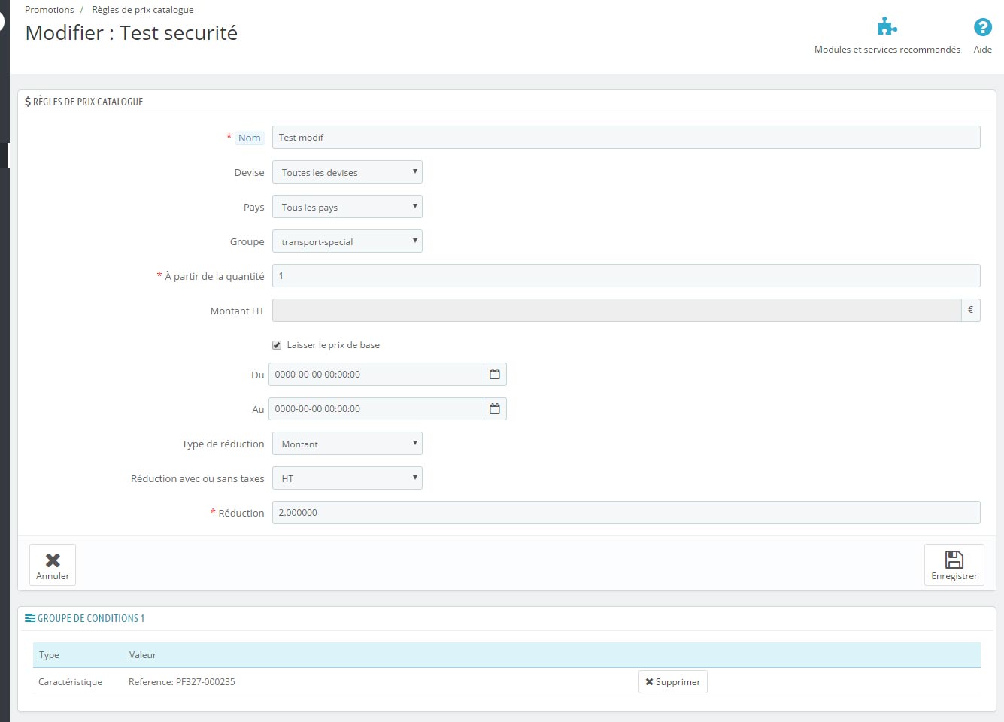Viewport: 1004px width, 722px height.
Task: Open the Règles de prix catalogue breadcrumb
Action: [142, 10]
